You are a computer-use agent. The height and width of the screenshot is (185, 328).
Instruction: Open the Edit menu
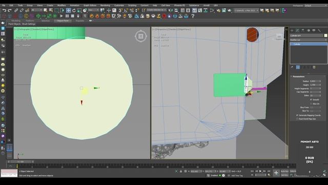[11, 6]
